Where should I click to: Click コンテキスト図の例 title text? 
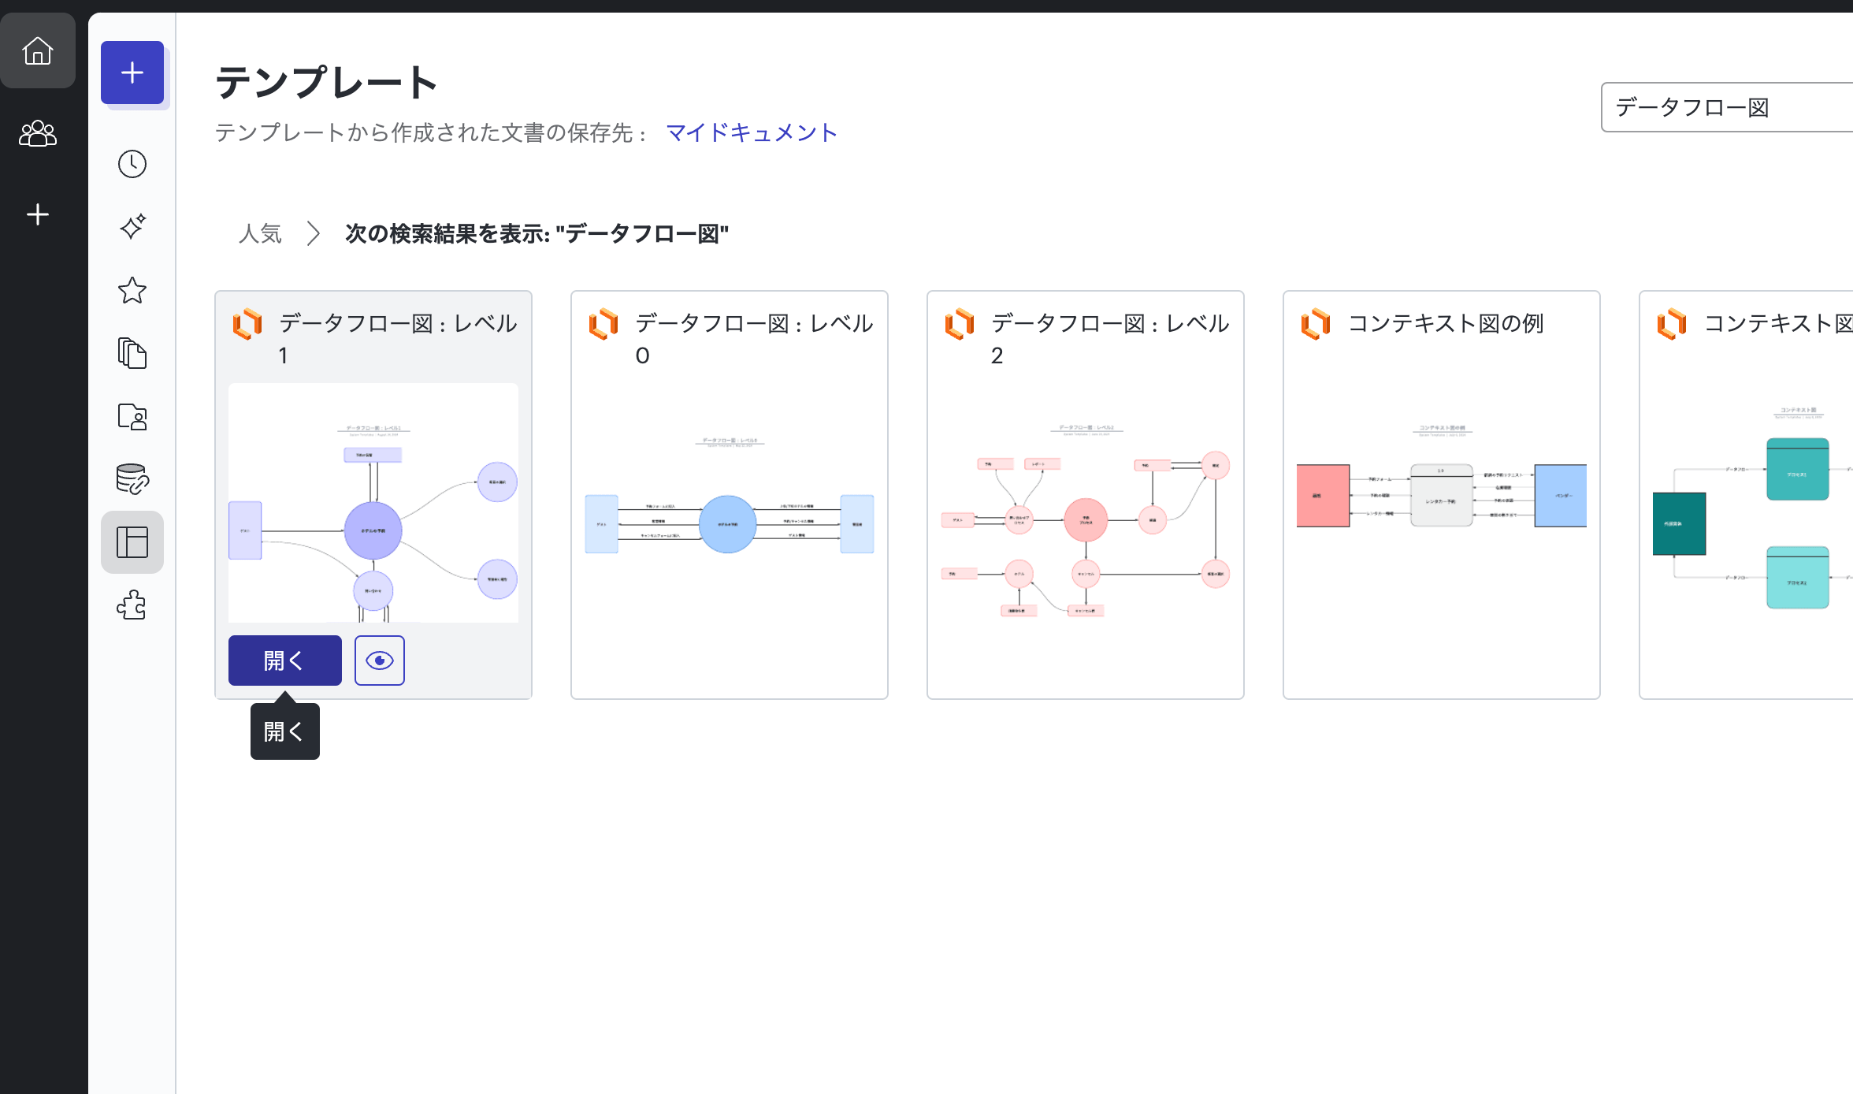tap(1446, 323)
